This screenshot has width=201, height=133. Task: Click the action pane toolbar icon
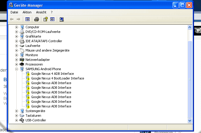tap(52, 19)
